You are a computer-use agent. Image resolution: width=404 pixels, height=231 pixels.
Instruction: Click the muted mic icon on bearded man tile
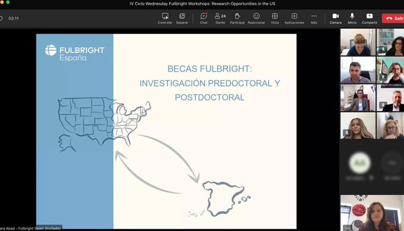pos(383,105)
